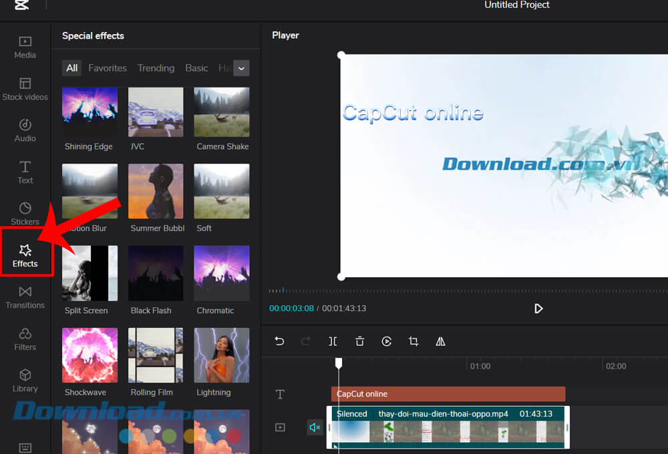
Task: Switch to the Favorites effects tab
Action: coord(108,68)
